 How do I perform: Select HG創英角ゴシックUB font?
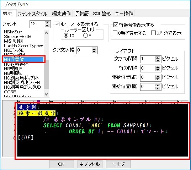(x=23, y=87)
